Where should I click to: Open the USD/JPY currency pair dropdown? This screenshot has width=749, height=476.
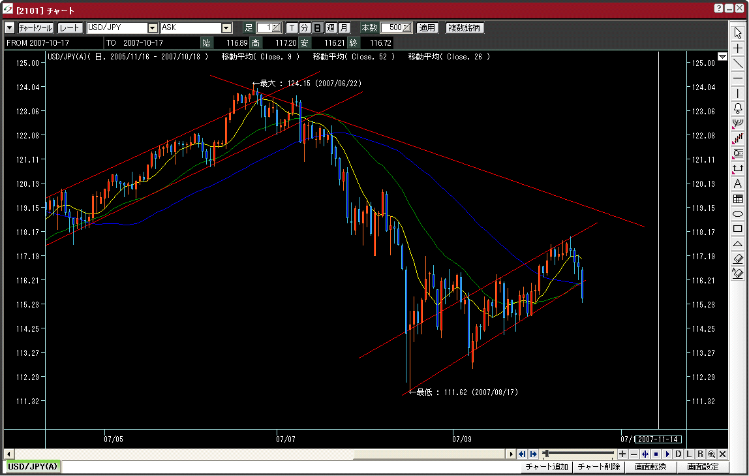(153, 28)
